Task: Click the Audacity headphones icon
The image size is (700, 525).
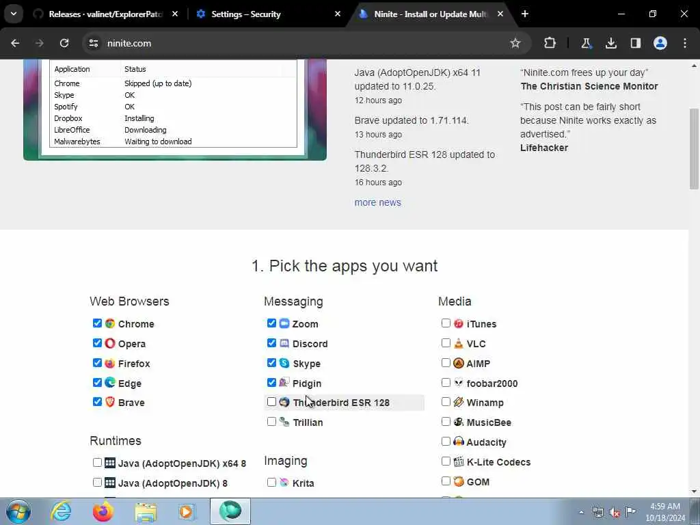Action: coord(459,442)
